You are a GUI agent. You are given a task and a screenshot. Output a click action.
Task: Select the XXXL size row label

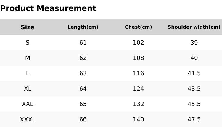(28, 119)
